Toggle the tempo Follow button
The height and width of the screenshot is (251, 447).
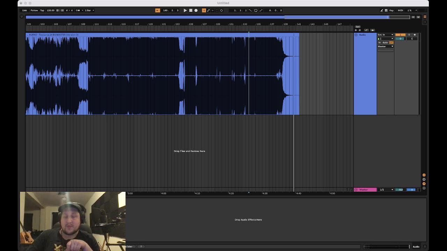[x=34, y=10]
